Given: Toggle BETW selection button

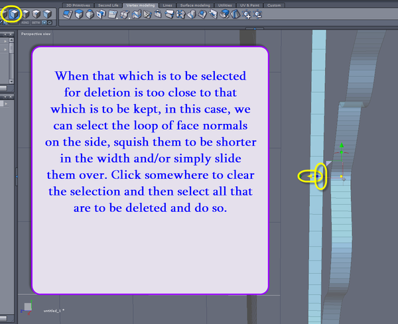Looking at the screenshot, I should coord(36,23).
